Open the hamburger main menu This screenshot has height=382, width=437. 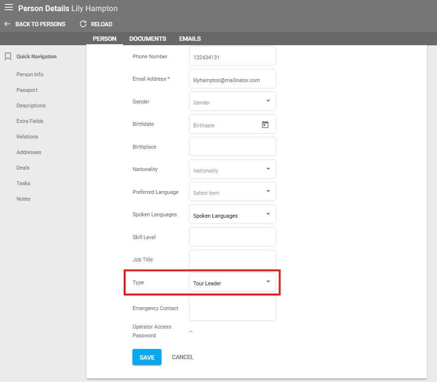9,8
